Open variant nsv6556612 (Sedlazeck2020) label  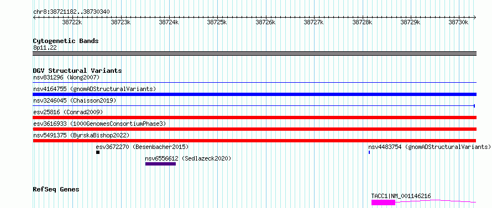pyautogui.click(x=188, y=158)
